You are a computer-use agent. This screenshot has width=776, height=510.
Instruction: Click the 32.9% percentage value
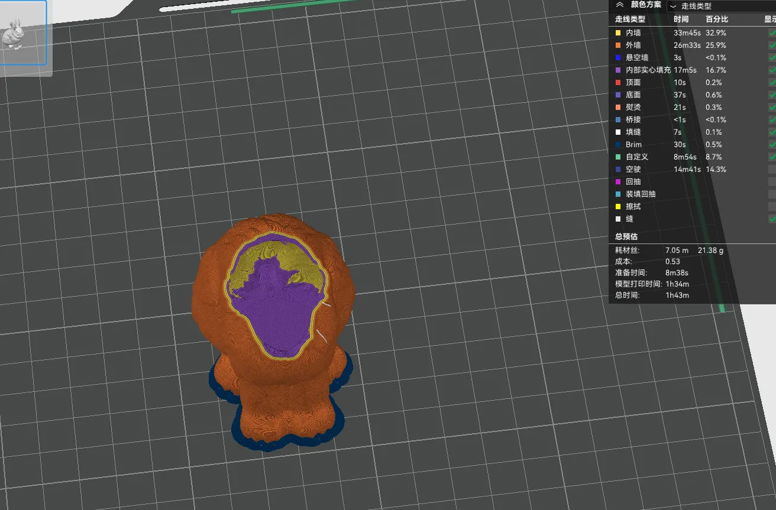coord(716,33)
